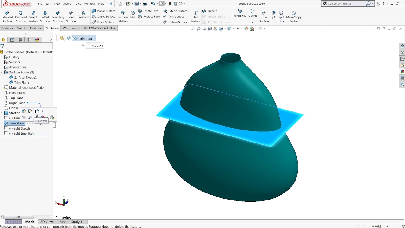Open the PropertyManager tab

pyautogui.click(x=12, y=40)
